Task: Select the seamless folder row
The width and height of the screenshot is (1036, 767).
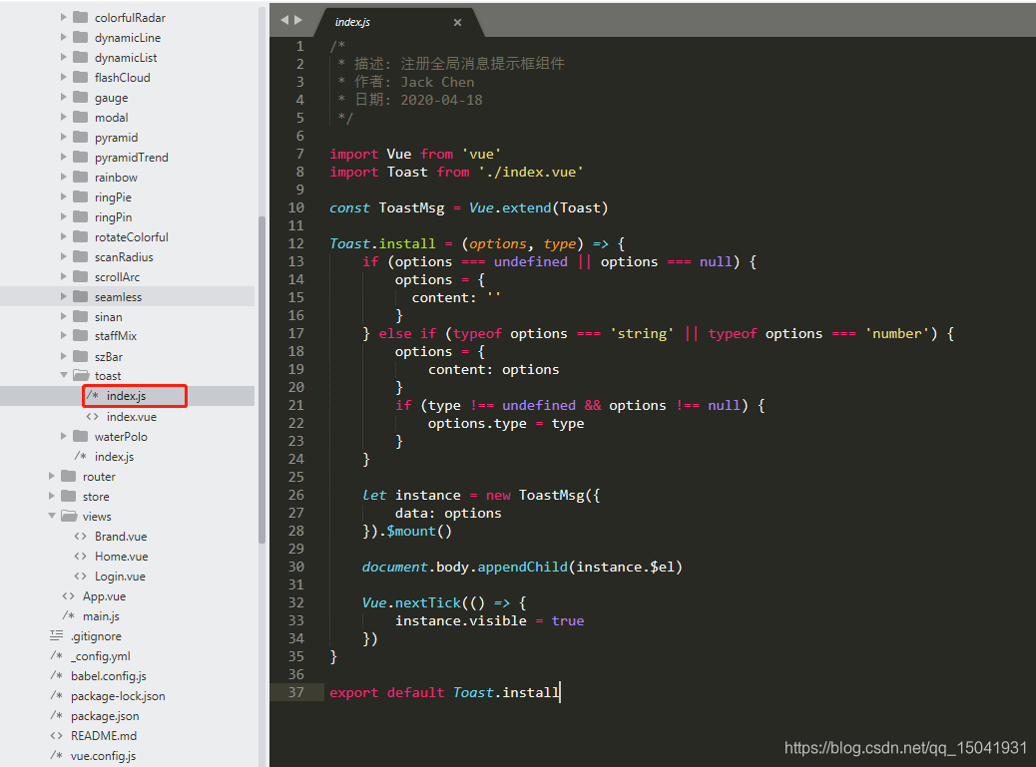Action: pos(127,296)
